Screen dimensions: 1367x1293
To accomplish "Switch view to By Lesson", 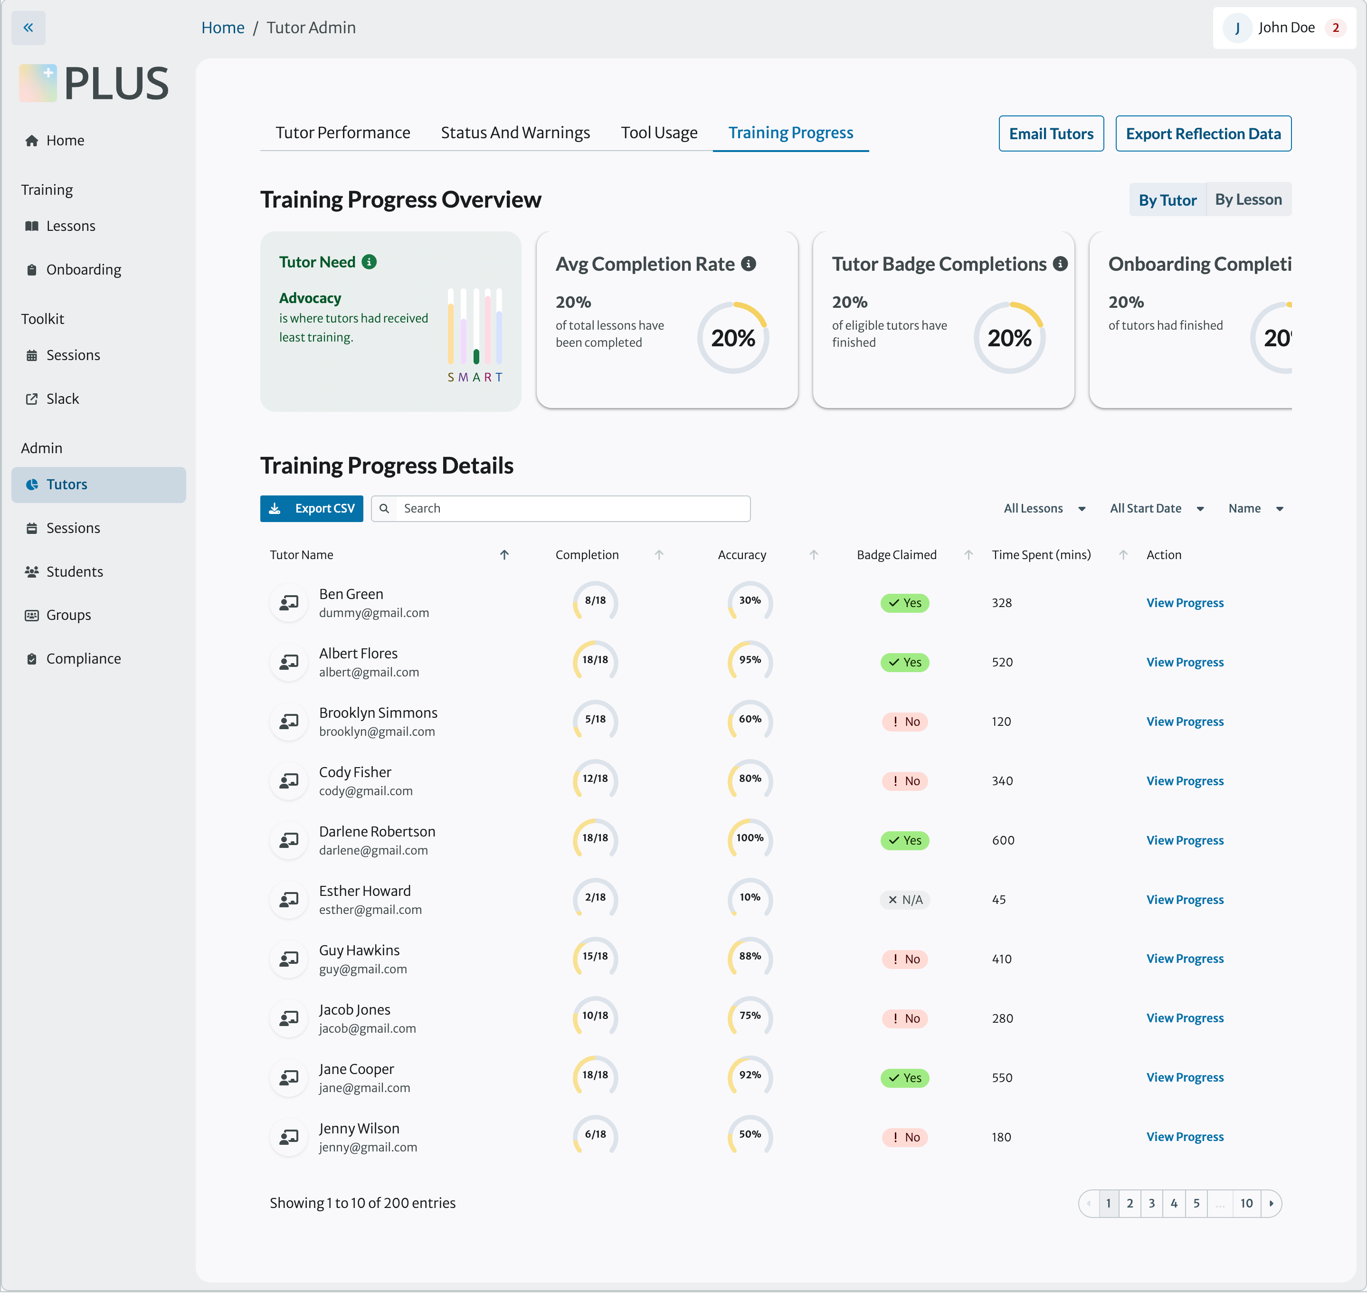I will pyautogui.click(x=1248, y=200).
